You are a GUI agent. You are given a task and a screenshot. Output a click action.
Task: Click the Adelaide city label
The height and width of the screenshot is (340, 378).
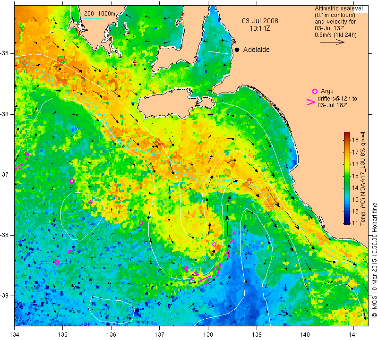point(256,50)
